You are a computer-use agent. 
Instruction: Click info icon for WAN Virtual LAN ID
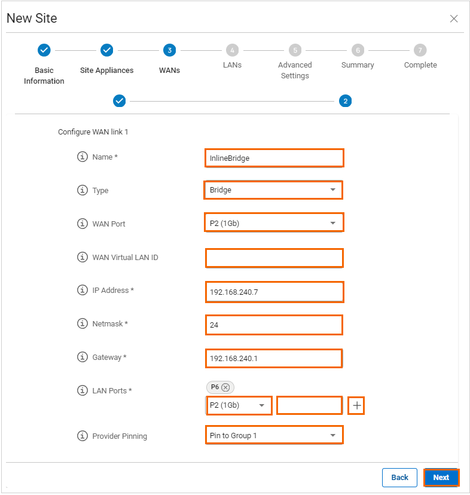tap(83, 257)
